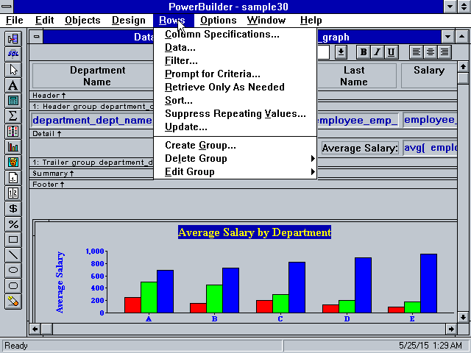Select the Average Salary: label
Viewport: 471px width, 353px height.
click(x=360, y=148)
